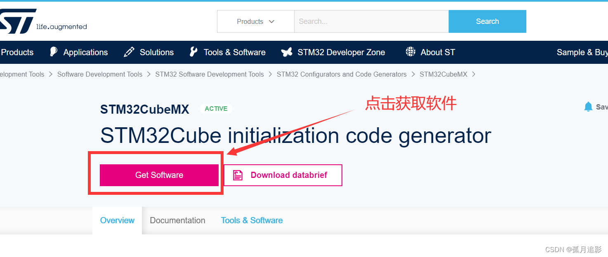Click the About ST globe icon
The width and height of the screenshot is (608, 257).
410,52
